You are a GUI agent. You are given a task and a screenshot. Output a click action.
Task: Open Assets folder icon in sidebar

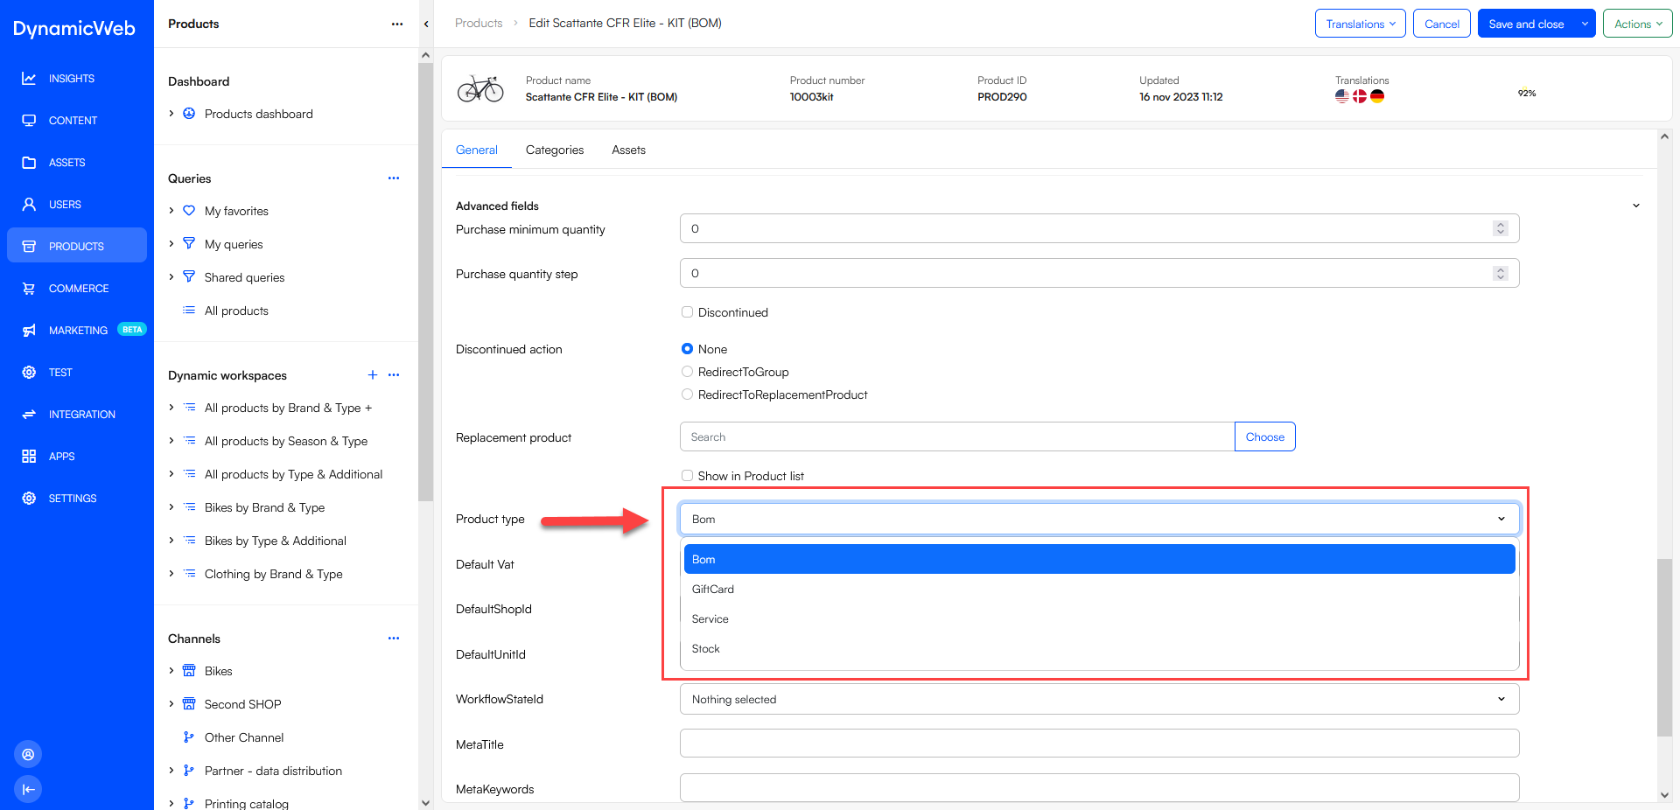point(29,163)
